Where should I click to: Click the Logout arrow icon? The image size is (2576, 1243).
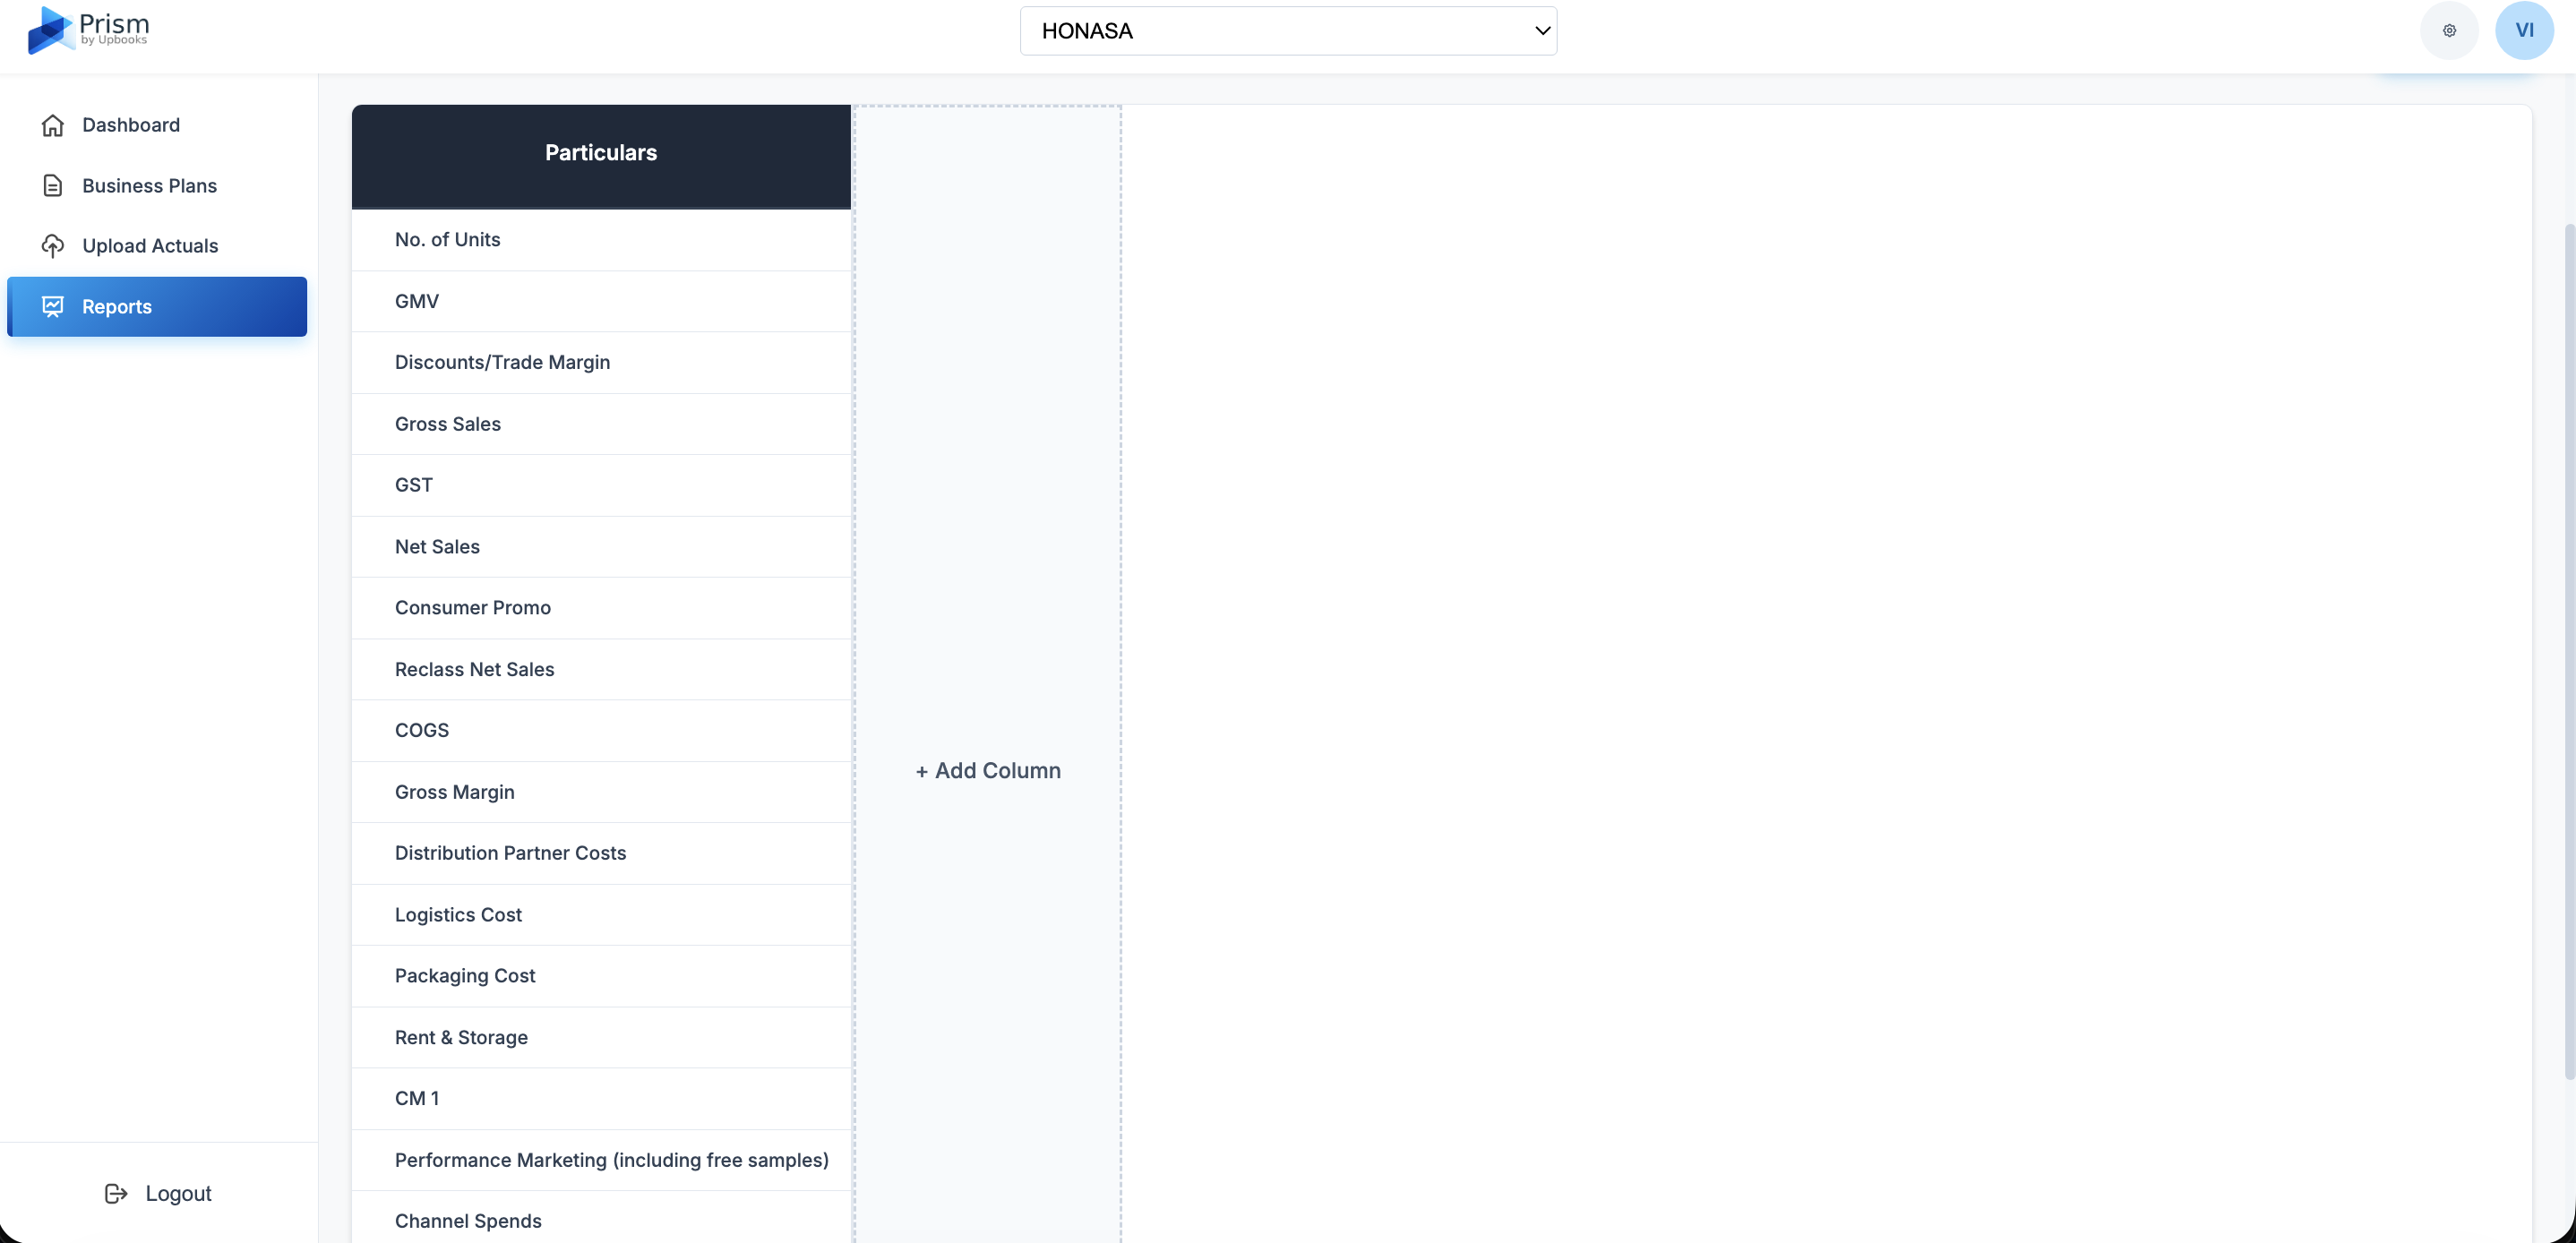116,1193
